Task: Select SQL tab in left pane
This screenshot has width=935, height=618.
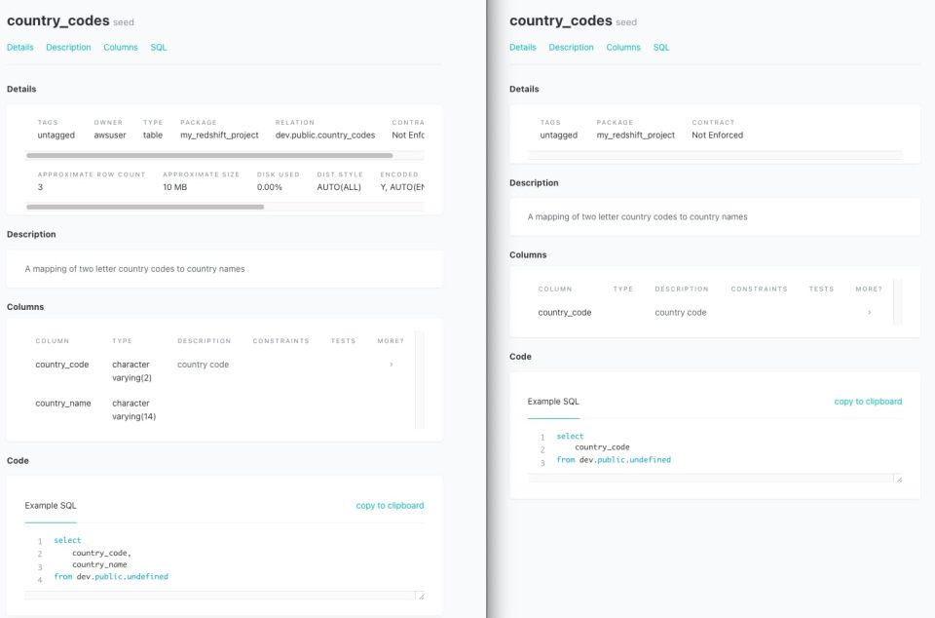Action: [159, 47]
